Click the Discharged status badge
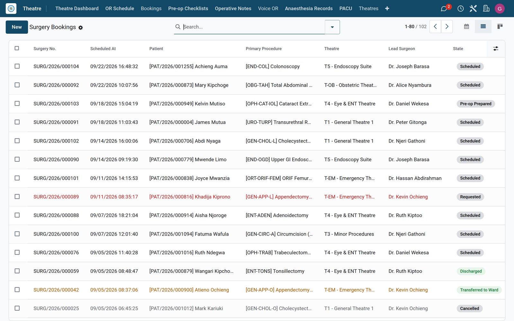 471,271
